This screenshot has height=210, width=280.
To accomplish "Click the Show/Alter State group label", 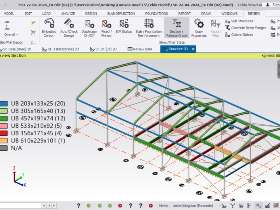I will 172,42.
